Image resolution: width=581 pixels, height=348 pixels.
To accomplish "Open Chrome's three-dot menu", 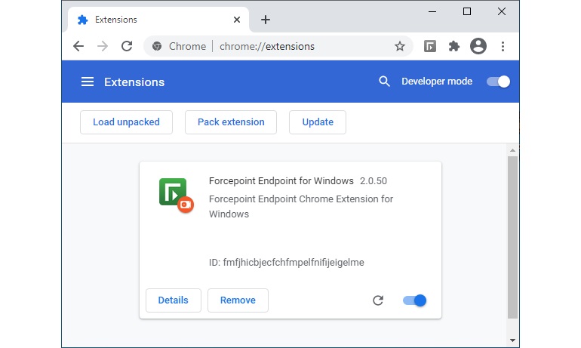I will pyautogui.click(x=503, y=46).
